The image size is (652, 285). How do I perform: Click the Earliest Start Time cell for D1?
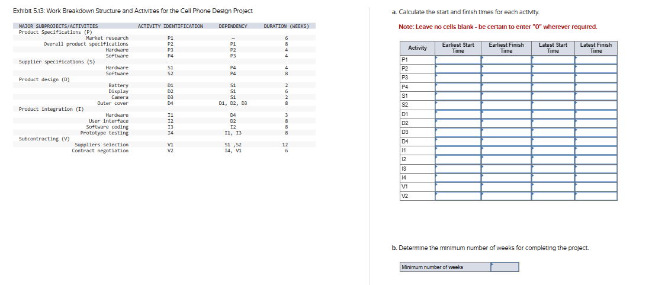[x=458, y=114]
